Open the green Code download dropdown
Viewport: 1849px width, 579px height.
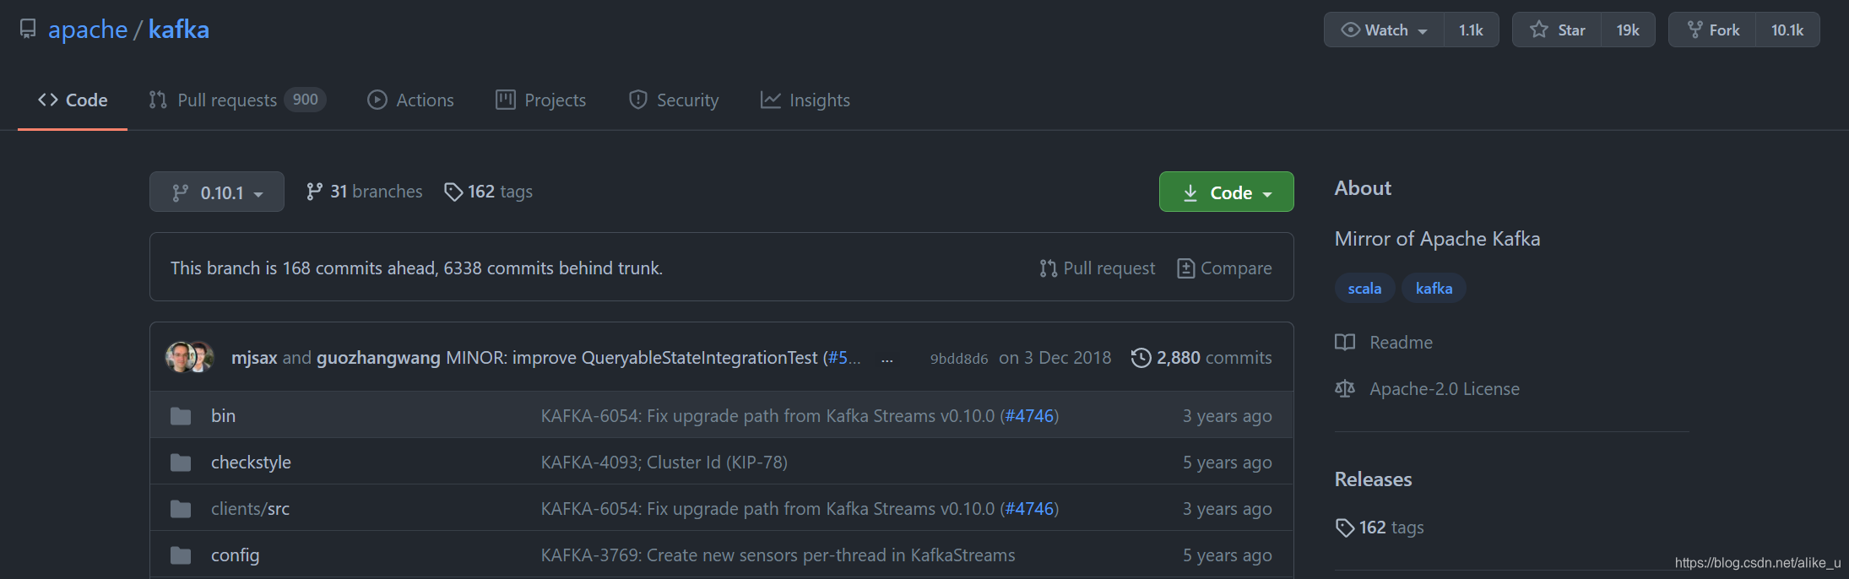click(x=1226, y=192)
